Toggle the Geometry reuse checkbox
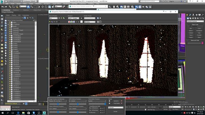205x115 pixels. tap(112, 100)
